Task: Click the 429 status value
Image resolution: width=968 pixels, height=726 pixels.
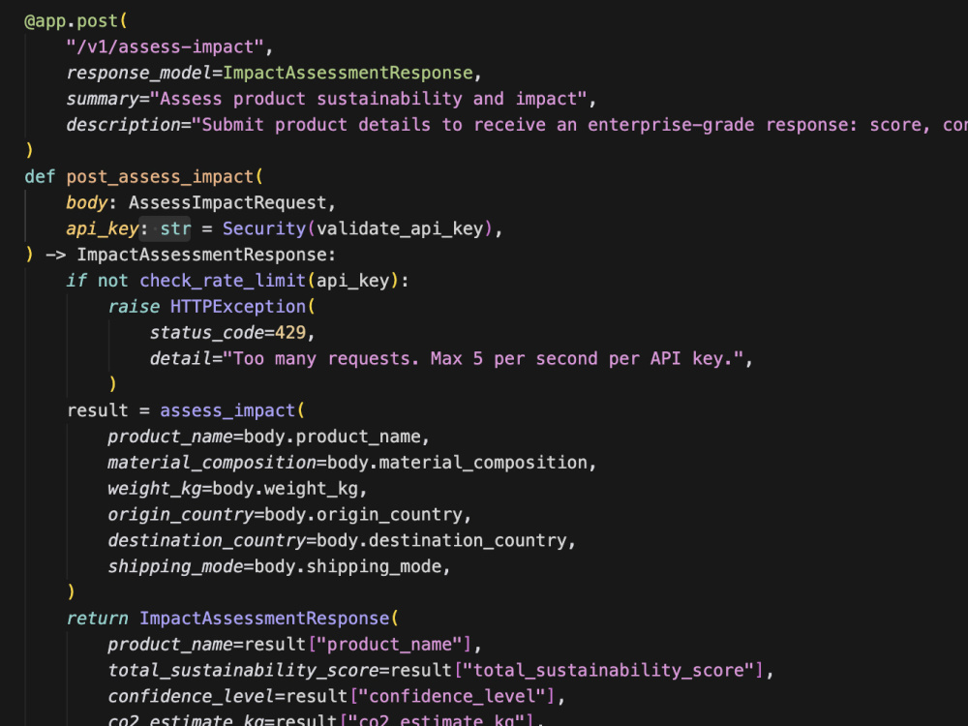Action: click(x=290, y=332)
